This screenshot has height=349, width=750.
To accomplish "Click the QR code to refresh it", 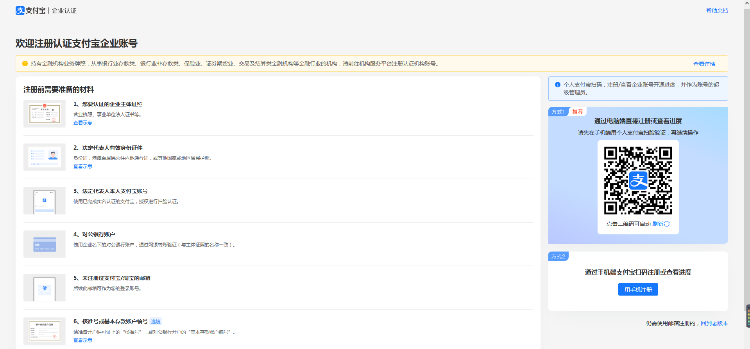I will [x=638, y=181].
